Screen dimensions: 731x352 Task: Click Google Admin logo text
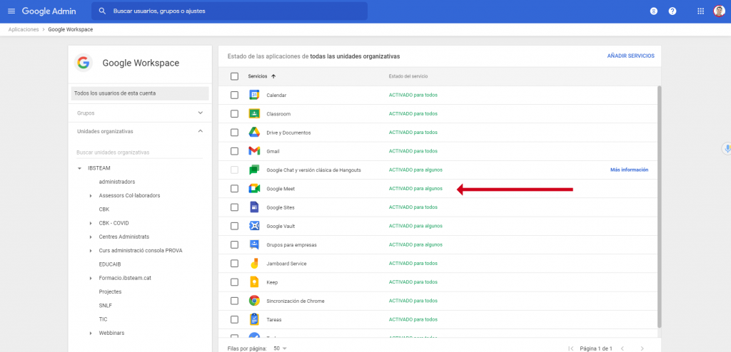click(x=49, y=11)
